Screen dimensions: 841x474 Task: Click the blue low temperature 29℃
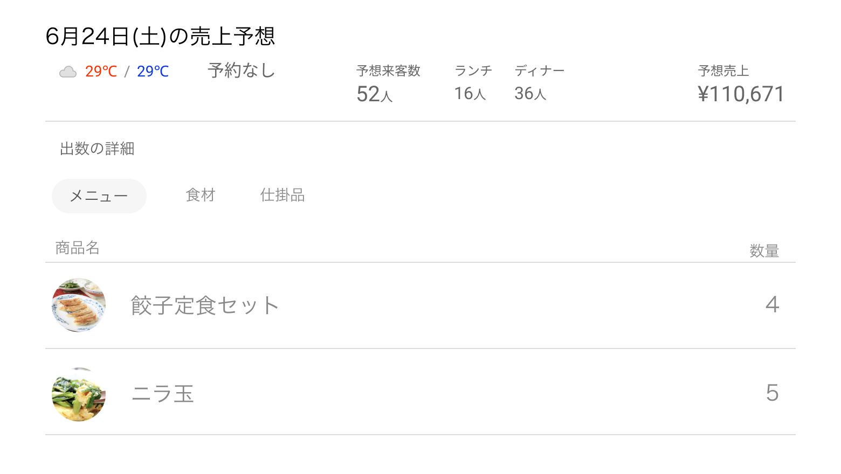[x=153, y=72]
